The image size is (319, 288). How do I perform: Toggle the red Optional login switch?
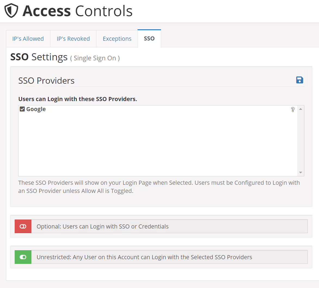(x=23, y=226)
